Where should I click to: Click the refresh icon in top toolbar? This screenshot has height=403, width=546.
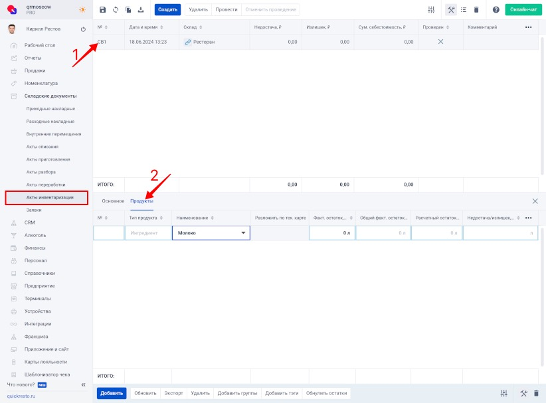click(115, 10)
